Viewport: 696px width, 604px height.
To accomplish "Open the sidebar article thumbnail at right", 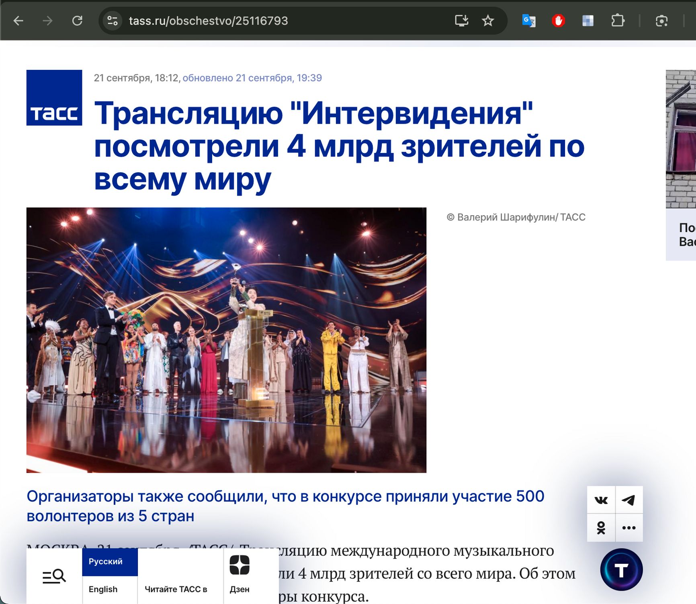I will 681,139.
